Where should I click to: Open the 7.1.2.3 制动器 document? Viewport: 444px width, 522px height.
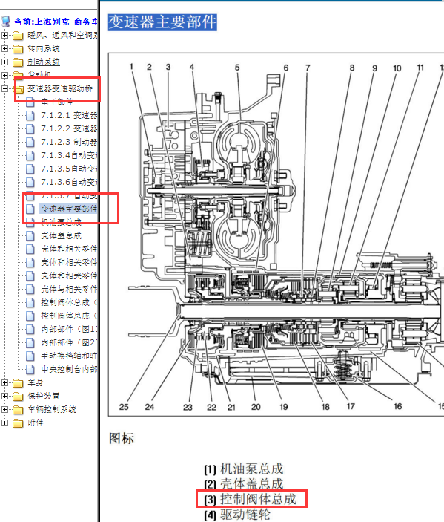pyautogui.click(x=69, y=142)
